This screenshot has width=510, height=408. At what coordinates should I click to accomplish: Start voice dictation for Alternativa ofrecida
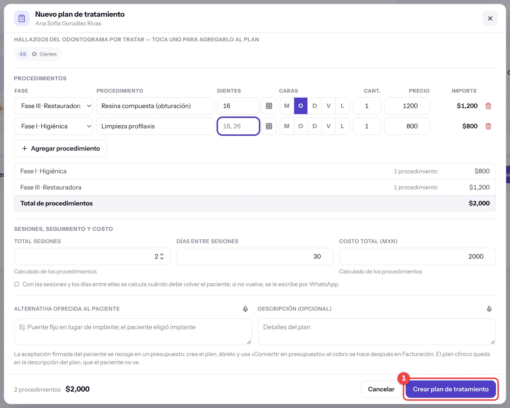(245, 309)
